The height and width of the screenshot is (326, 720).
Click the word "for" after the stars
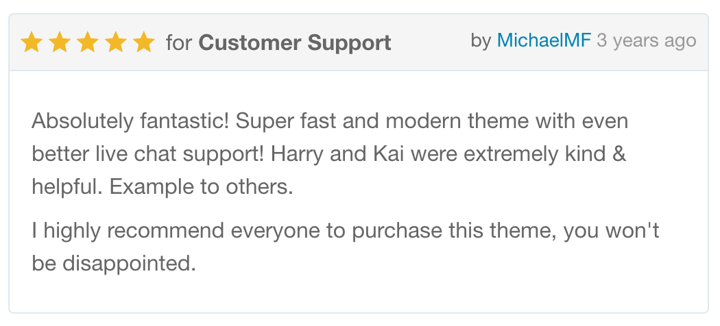click(179, 42)
